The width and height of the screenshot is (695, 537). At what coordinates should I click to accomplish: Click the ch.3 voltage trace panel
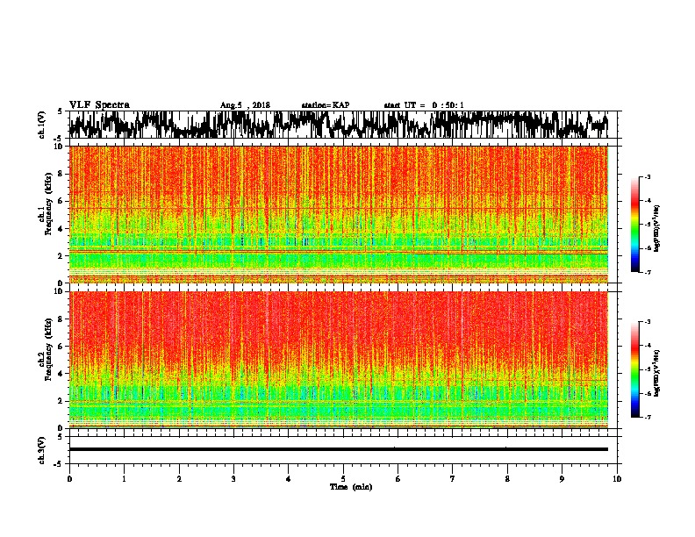click(x=343, y=450)
